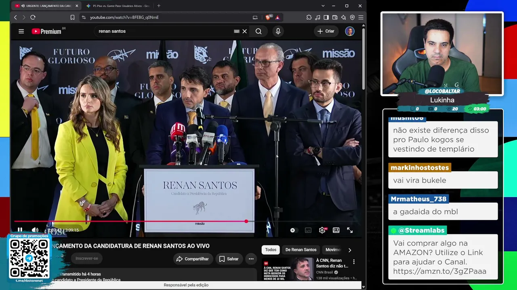Click the 2:07:43 / 3:09:15 time display
Screen dimensions: 517x290
(x=63, y=230)
